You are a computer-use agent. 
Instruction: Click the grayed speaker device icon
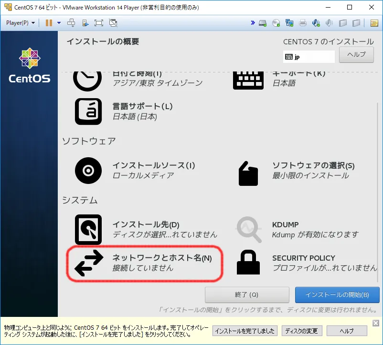pyautogui.click(x=329, y=23)
